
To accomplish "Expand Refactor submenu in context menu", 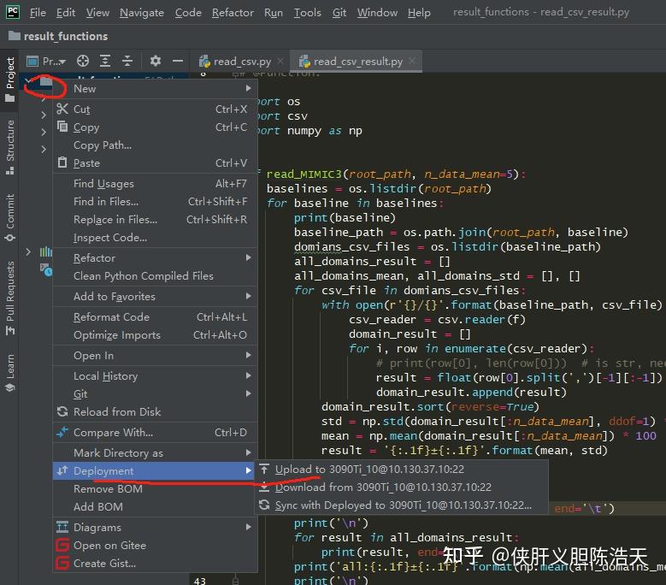I will coord(155,258).
